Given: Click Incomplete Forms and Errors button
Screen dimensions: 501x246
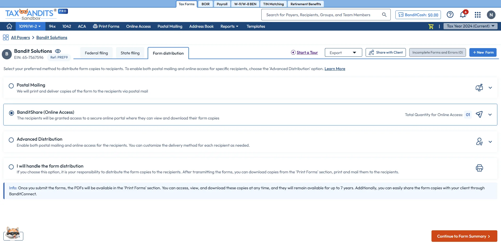Looking at the screenshot, I should (437, 53).
